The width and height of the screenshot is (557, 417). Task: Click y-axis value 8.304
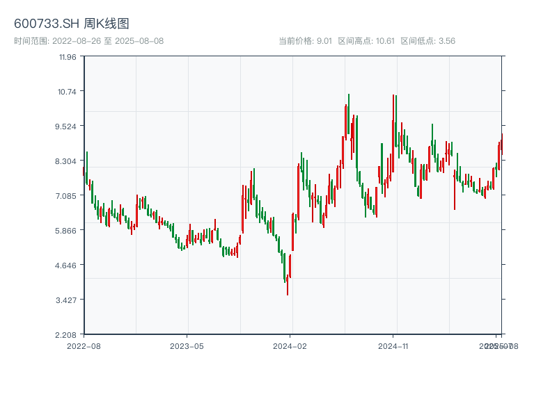[65, 161]
